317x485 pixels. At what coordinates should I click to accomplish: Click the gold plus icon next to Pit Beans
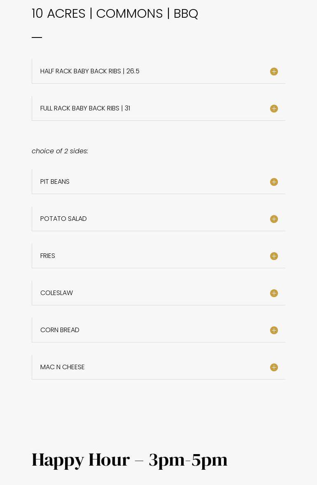pyautogui.click(x=274, y=182)
